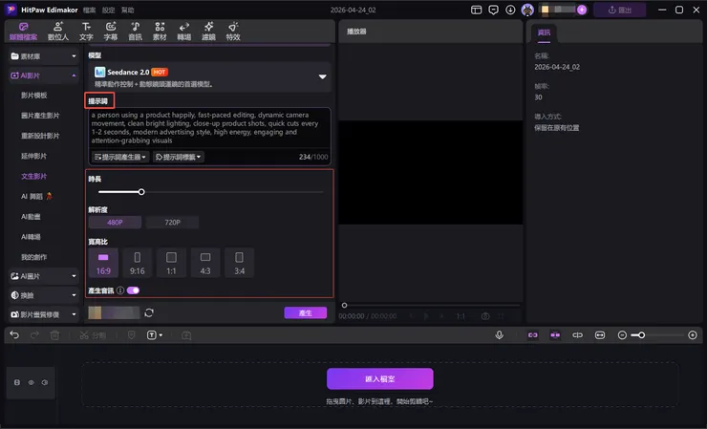The height and width of the screenshot is (429, 707).
Task: Click the layout switch icon in title bar
Action: 476,10
